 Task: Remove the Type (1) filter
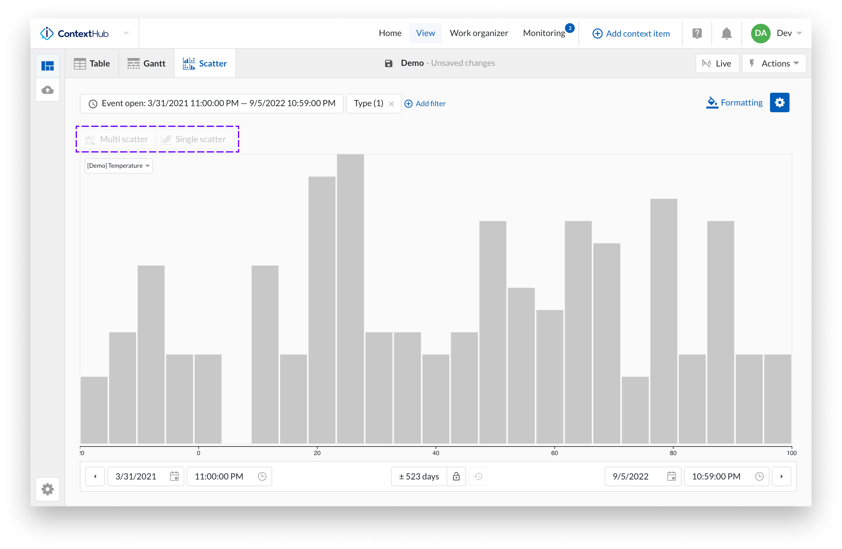[391, 104]
